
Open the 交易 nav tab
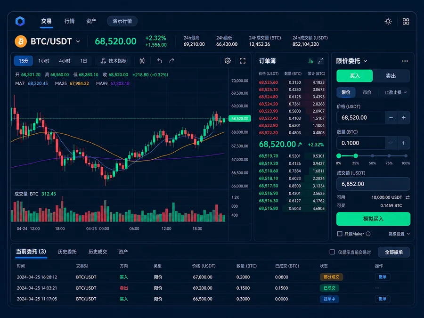point(46,21)
